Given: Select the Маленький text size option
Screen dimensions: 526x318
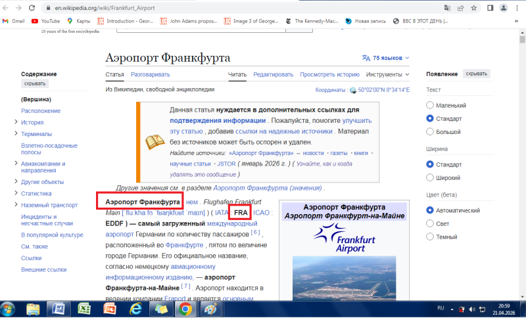Looking at the screenshot, I should coord(430,105).
